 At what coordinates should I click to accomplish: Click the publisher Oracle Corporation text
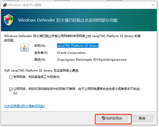click(x=71, y=53)
